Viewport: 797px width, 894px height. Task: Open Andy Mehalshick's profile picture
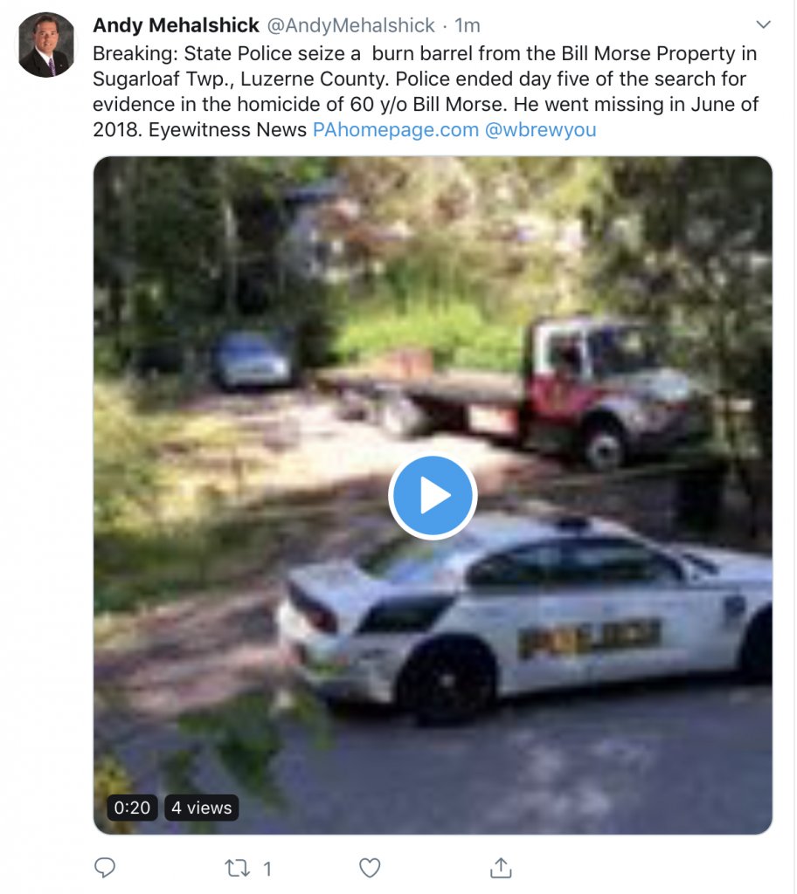point(46,45)
